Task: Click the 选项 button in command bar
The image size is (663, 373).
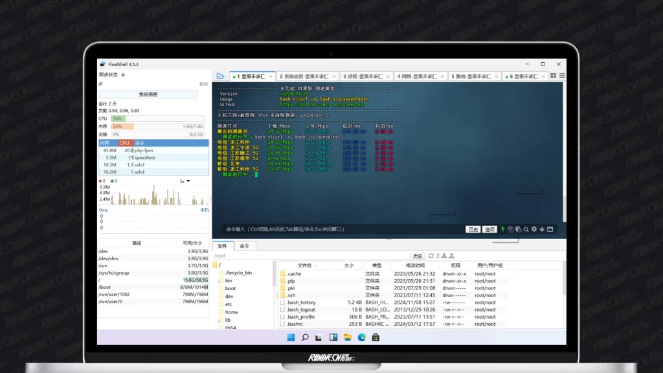Action: (x=490, y=229)
